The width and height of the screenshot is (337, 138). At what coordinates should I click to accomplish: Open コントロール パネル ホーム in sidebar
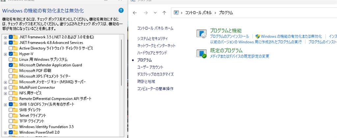[155, 28]
